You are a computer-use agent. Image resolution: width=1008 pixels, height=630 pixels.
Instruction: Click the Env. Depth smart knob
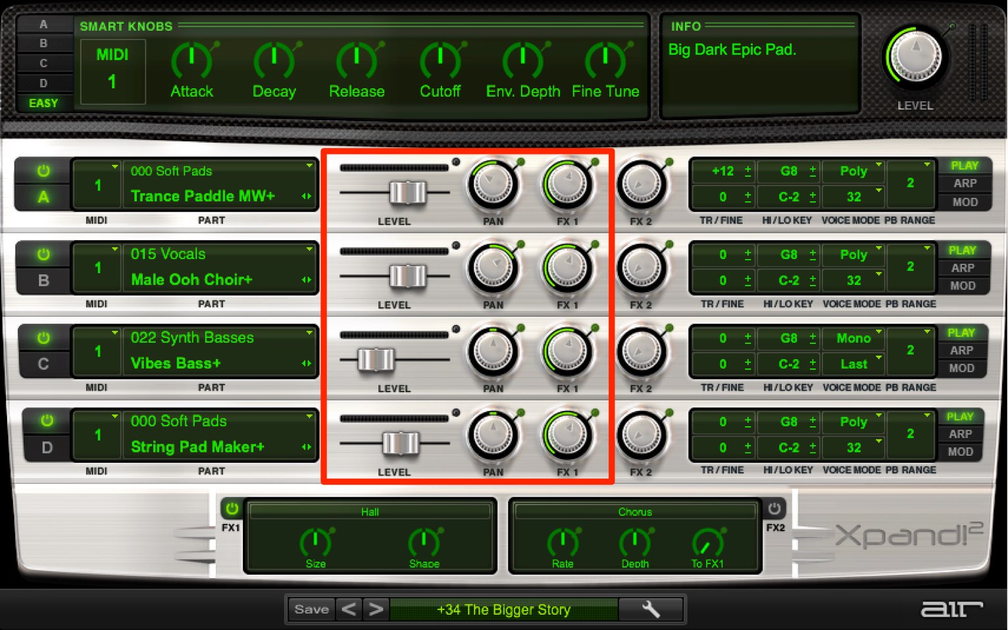coord(522,61)
